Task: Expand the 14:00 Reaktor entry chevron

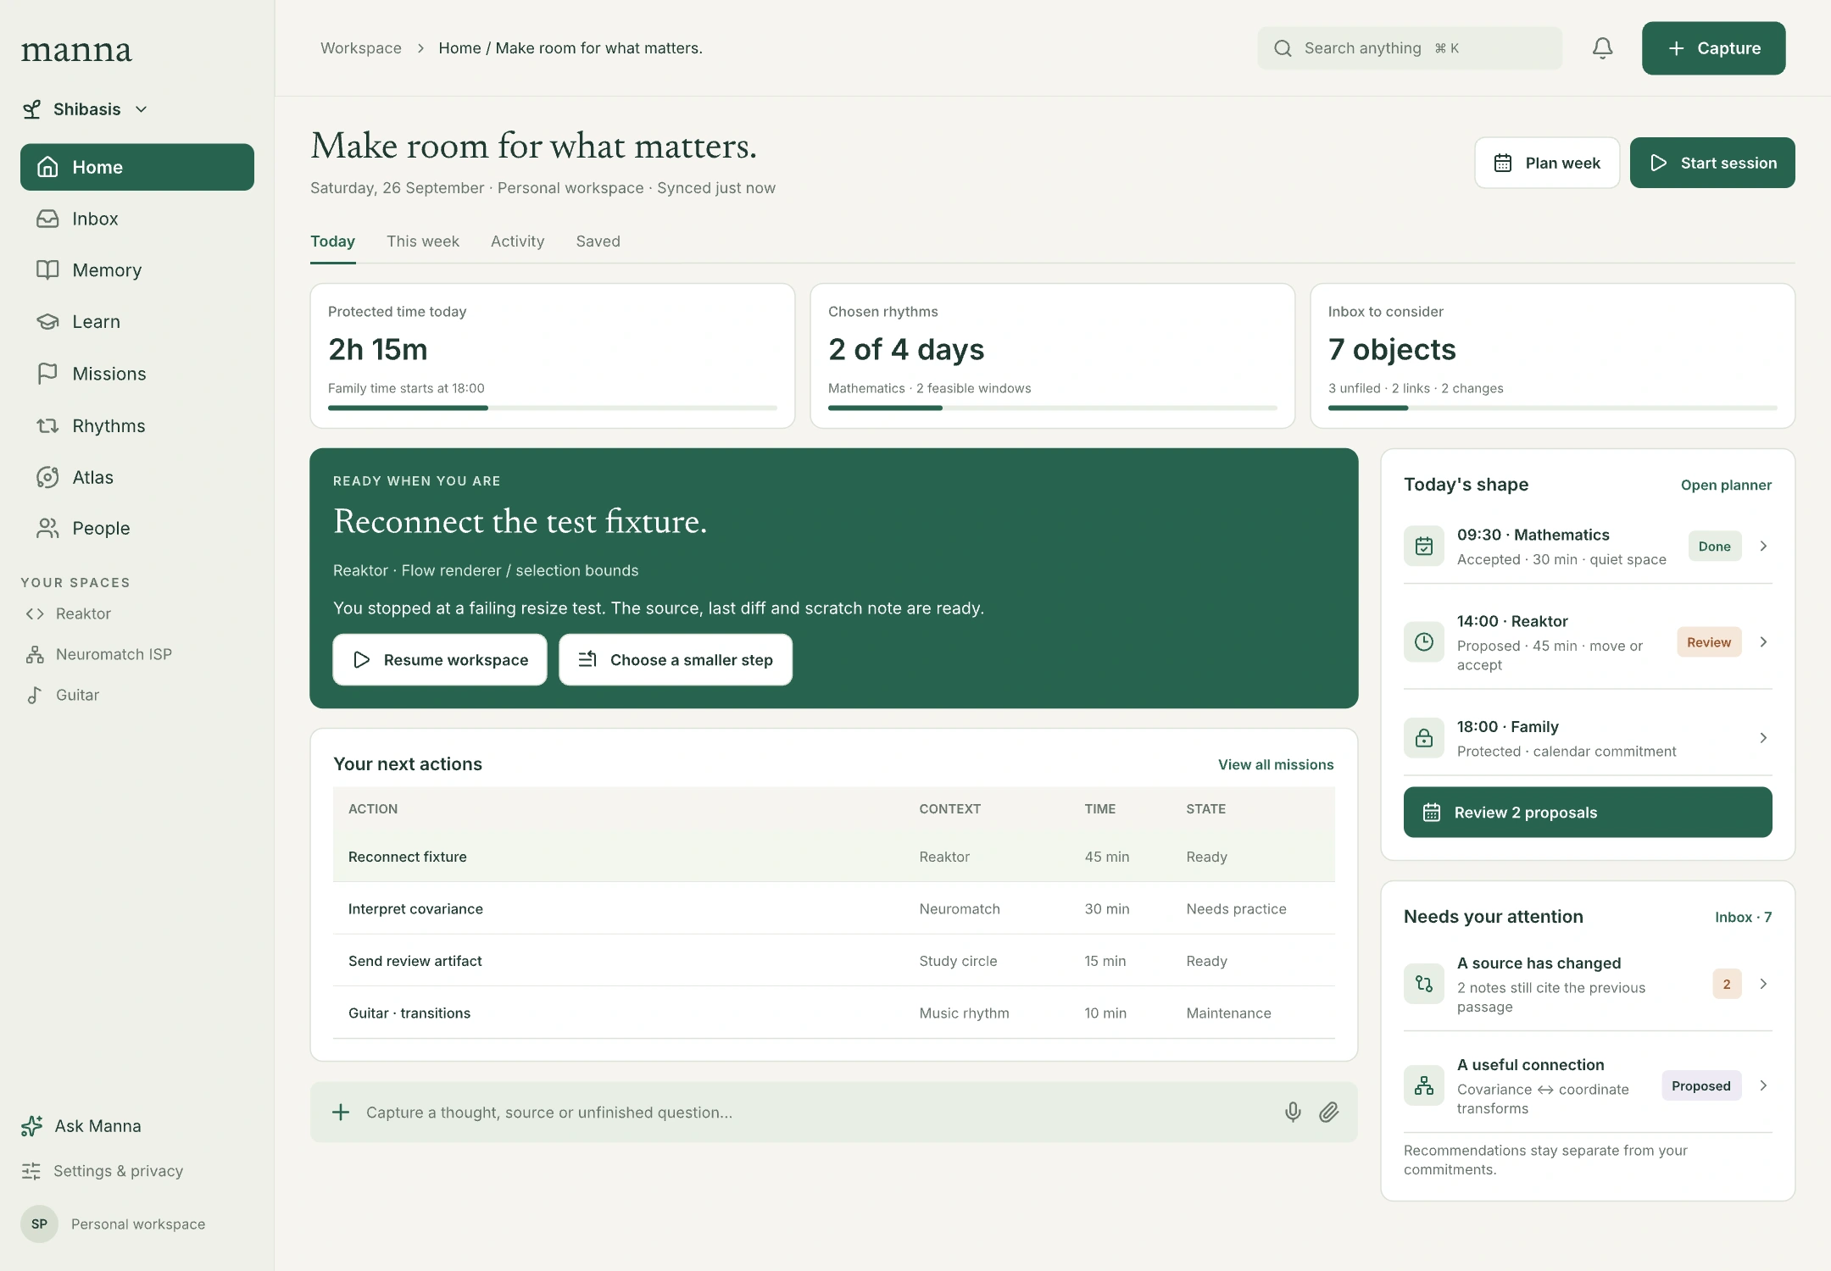Action: point(1763,642)
